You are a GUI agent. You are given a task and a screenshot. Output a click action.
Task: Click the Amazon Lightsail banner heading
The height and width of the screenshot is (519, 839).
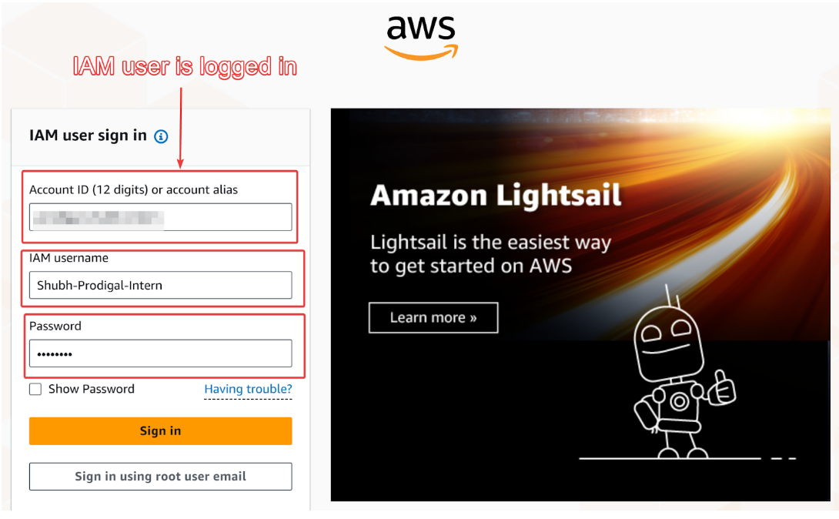coord(496,196)
